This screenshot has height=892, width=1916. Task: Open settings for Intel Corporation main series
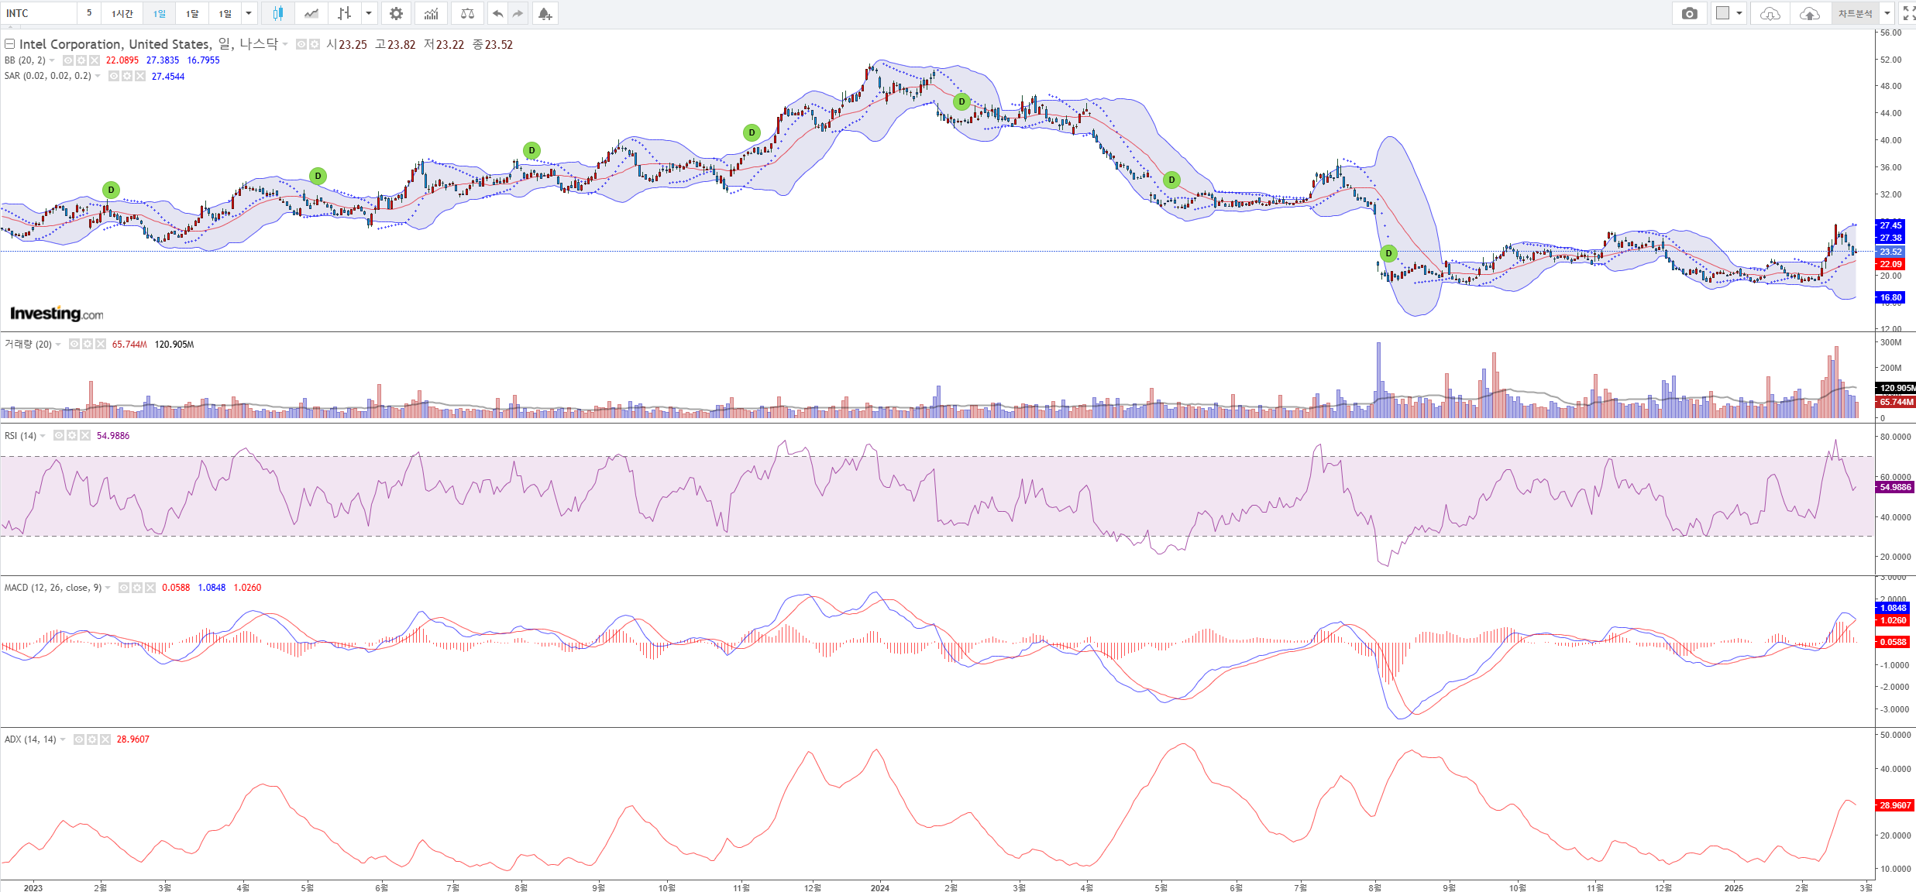tap(315, 44)
